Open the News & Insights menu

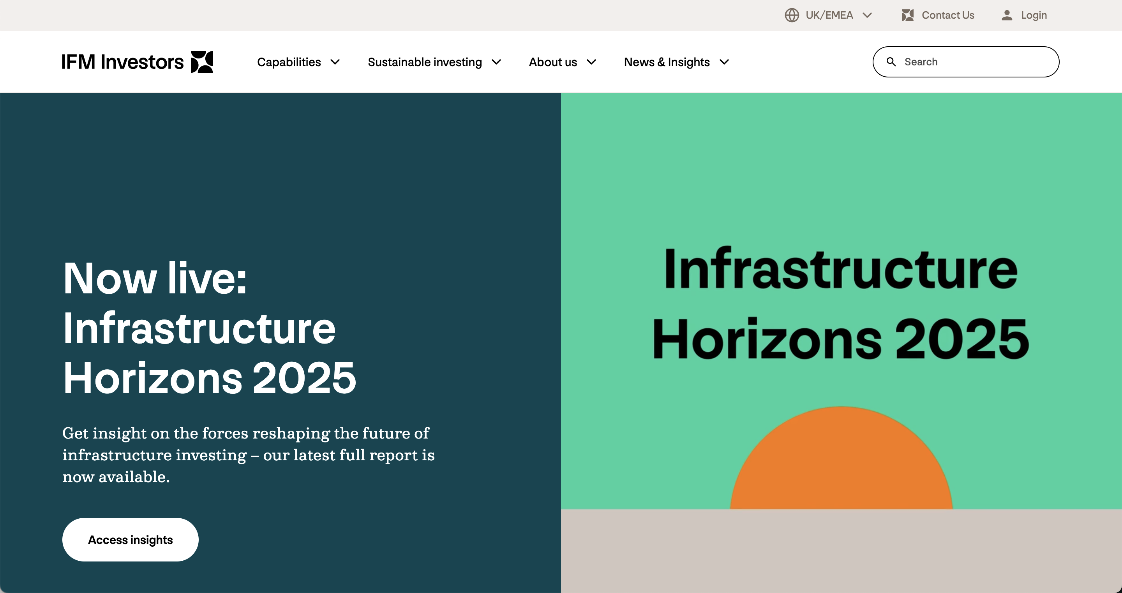[x=667, y=62]
